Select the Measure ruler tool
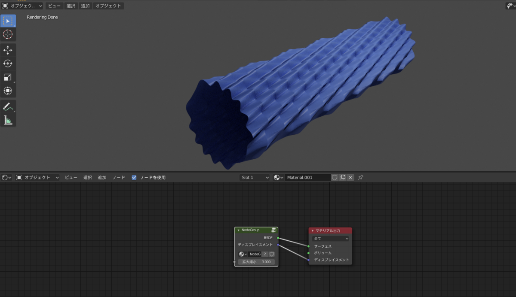 8,120
